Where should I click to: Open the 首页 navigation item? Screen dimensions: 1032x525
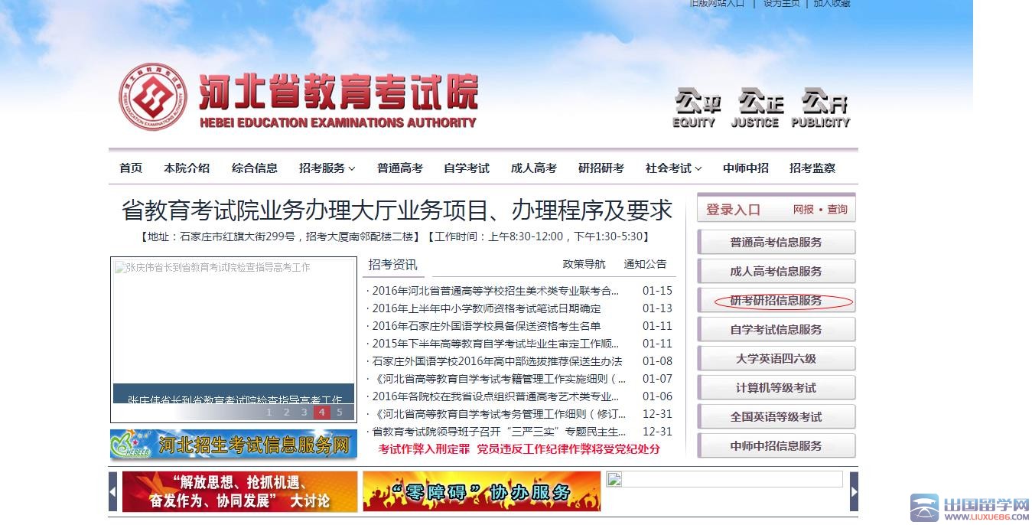131,168
